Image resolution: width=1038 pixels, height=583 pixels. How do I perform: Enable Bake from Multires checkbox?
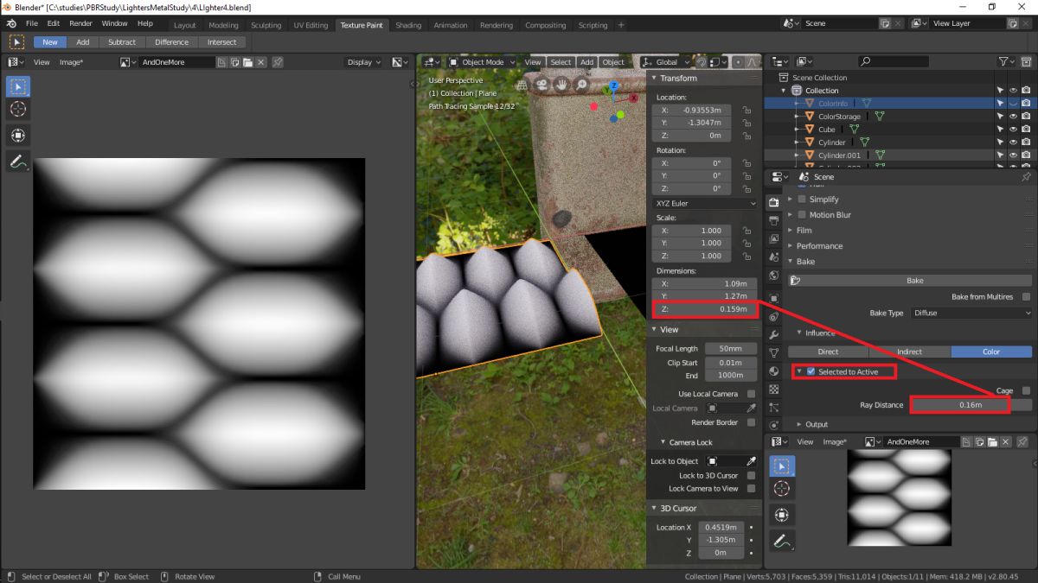point(1026,296)
